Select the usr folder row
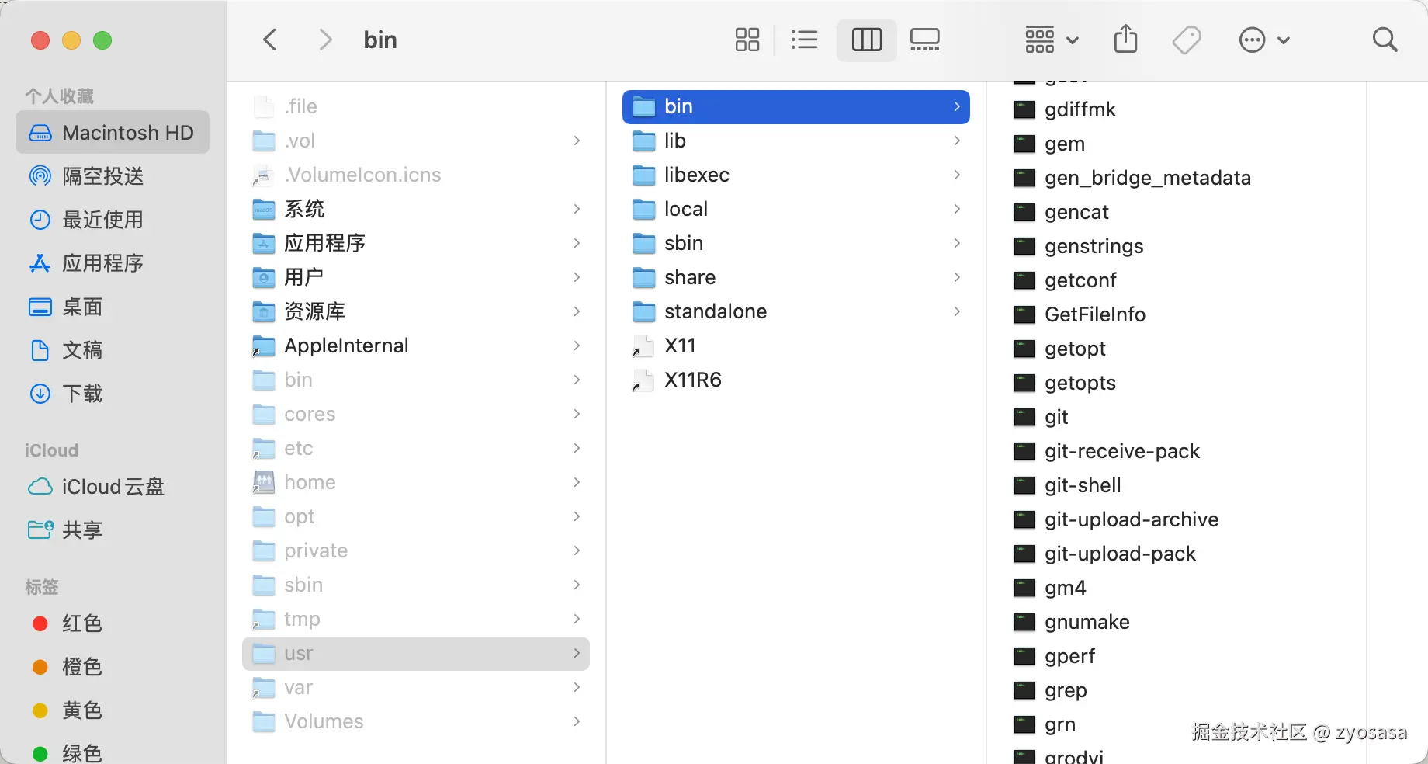The width and height of the screenshot is (1428, 764). [416, 653]
